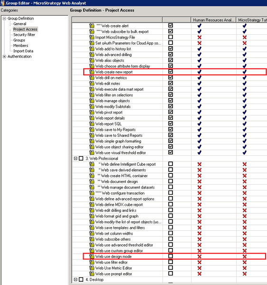Enable the Web use design mode checkbox

171,256
